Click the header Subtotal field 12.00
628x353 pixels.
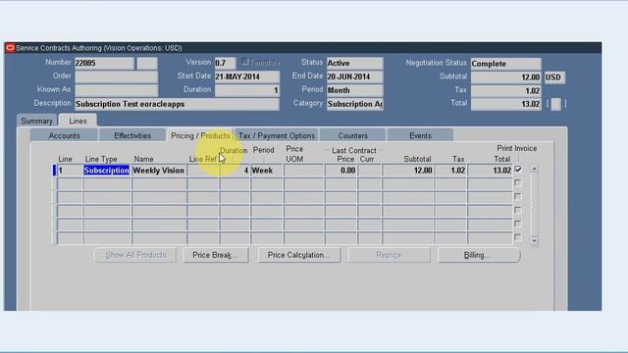[506, 77]
